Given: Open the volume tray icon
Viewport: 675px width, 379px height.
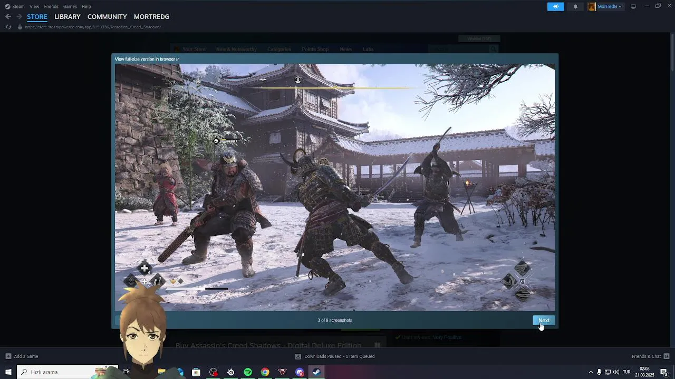Looking at the screenshot, I should (x=616, y=372).
